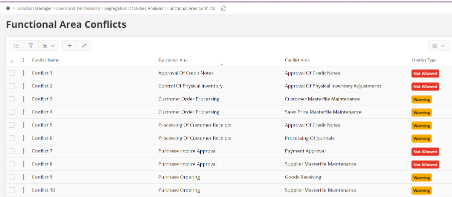The image size is (452, 197).
Task: Click the pencil edit icon
Action: click(x=84, y=46)
